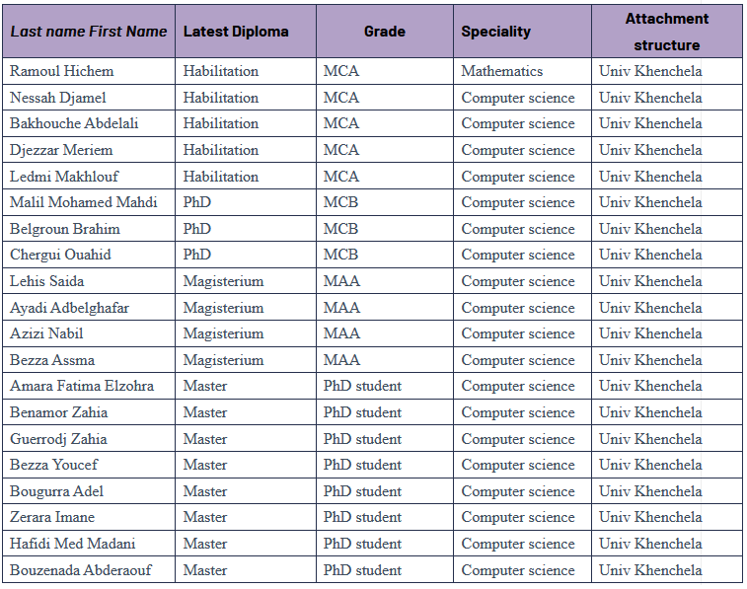This screenshot has width=747, height=589.
Task: Click the 'Latest Diploma' column header
Action: [236, 32]
